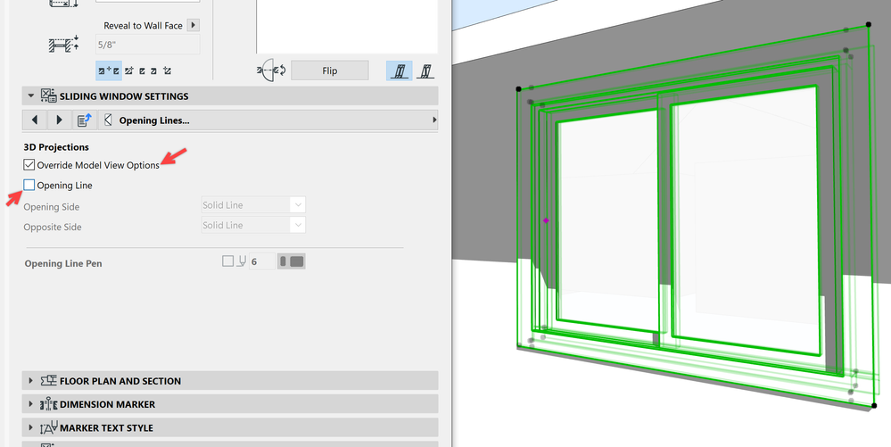Click the Opening Line Pen label

point(63,263)
